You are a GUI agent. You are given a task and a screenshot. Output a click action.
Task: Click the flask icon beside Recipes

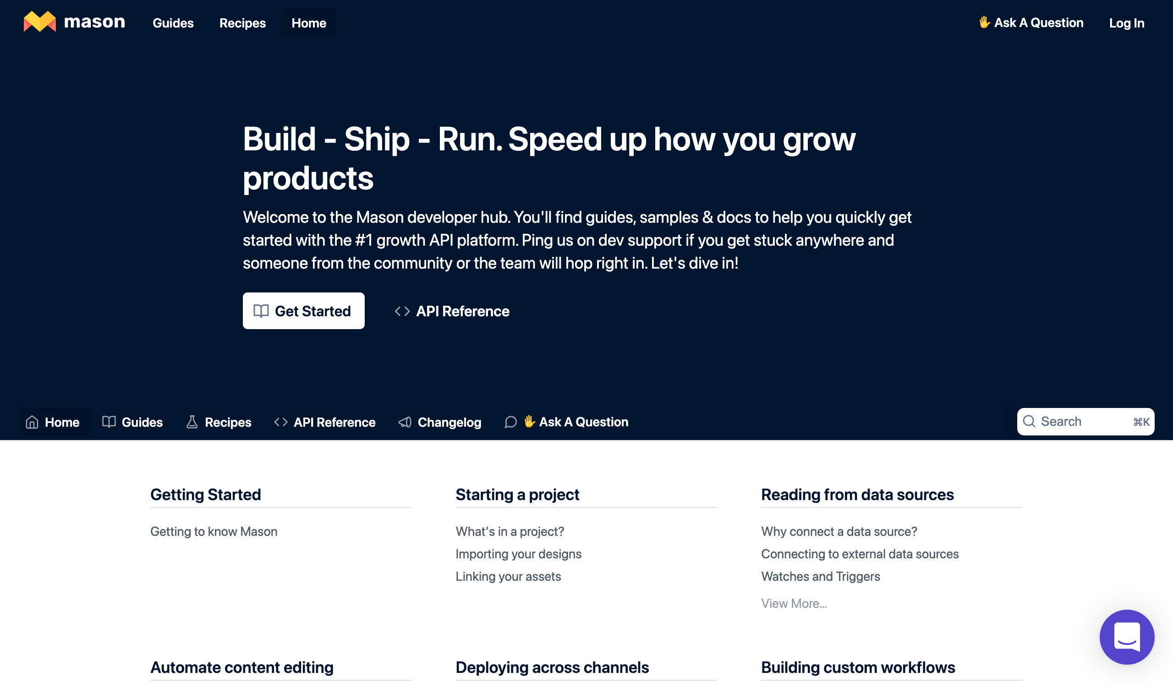(x=192, y=422)
